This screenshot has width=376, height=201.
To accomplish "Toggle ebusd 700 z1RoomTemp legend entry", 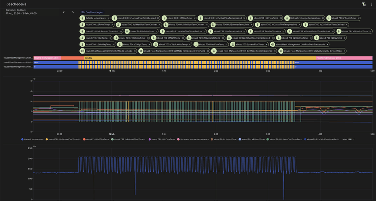I will point(224,139).
